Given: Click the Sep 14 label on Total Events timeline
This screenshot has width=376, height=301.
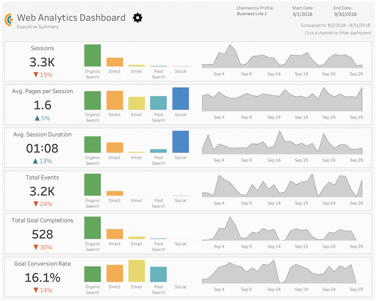Looking at the screenshot, I should (x=274, y=203).
